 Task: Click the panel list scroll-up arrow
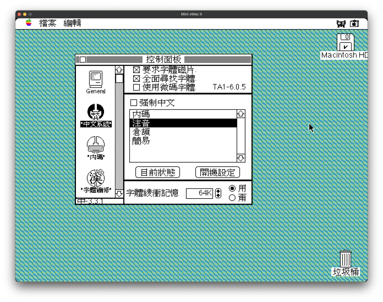point(119,70)
